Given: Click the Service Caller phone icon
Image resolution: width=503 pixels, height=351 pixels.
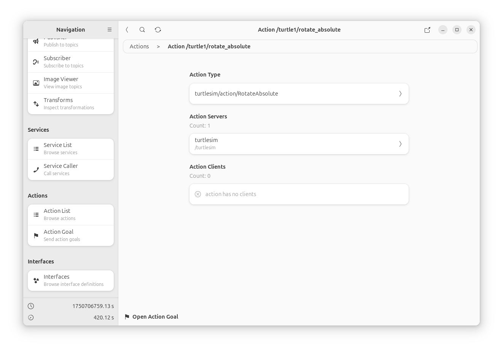Looking at the screenshot, I should point(36,170).
